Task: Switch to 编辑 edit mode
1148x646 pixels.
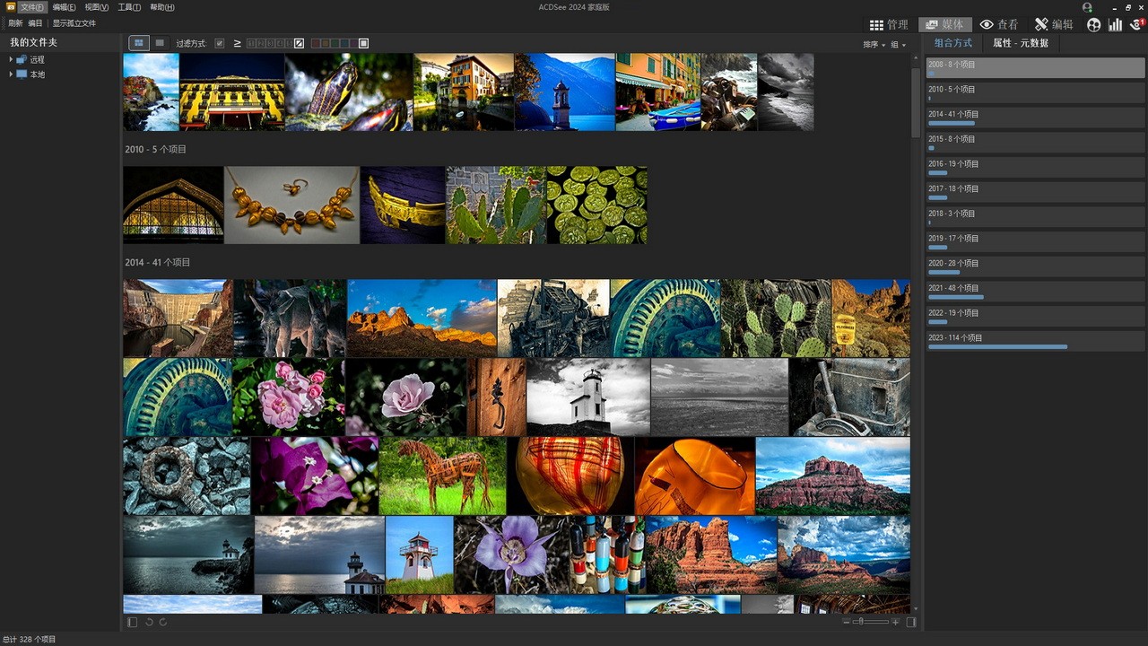Action: (x=1054, y=24)
